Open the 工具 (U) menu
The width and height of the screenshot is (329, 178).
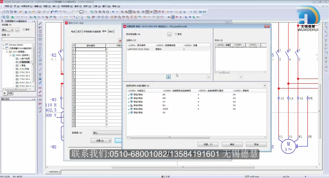tap(97, 6)
